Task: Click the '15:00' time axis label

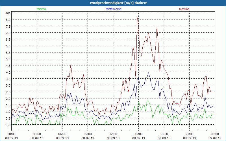Action: pos(138,134)
